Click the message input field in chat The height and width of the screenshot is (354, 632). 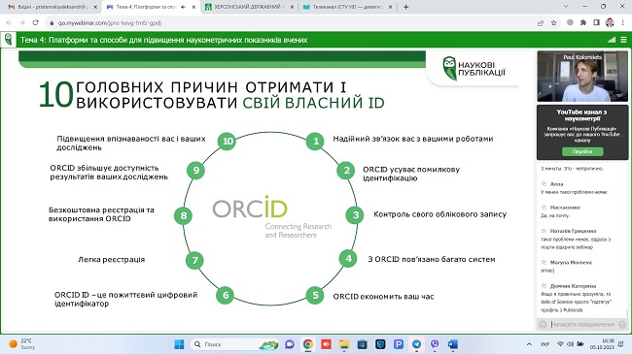(x=582, y=324)
